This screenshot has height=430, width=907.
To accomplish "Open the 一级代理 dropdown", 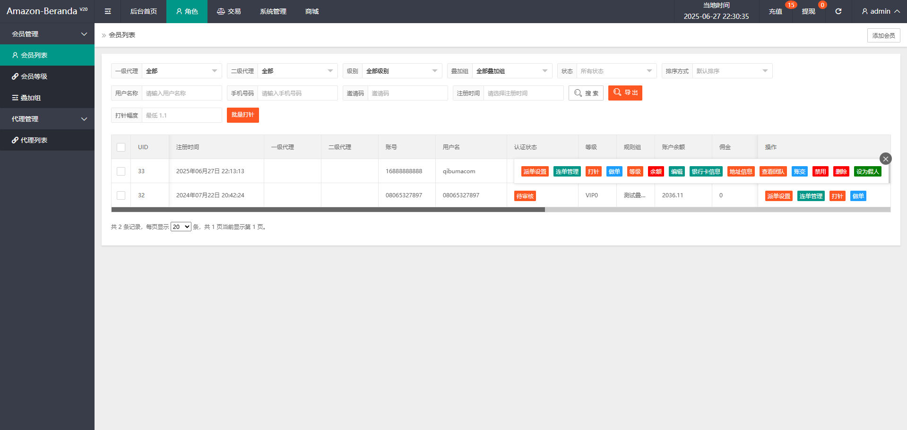I will [181, 71].
